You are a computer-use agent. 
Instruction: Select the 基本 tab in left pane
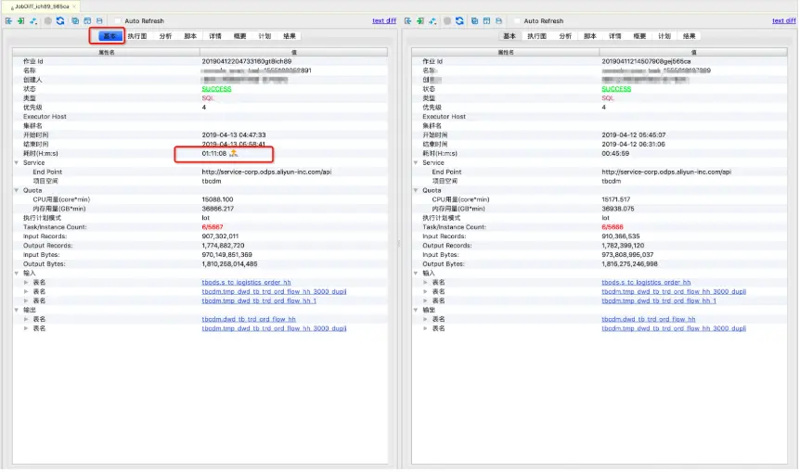pyautogui.click(x=110, y=36)
